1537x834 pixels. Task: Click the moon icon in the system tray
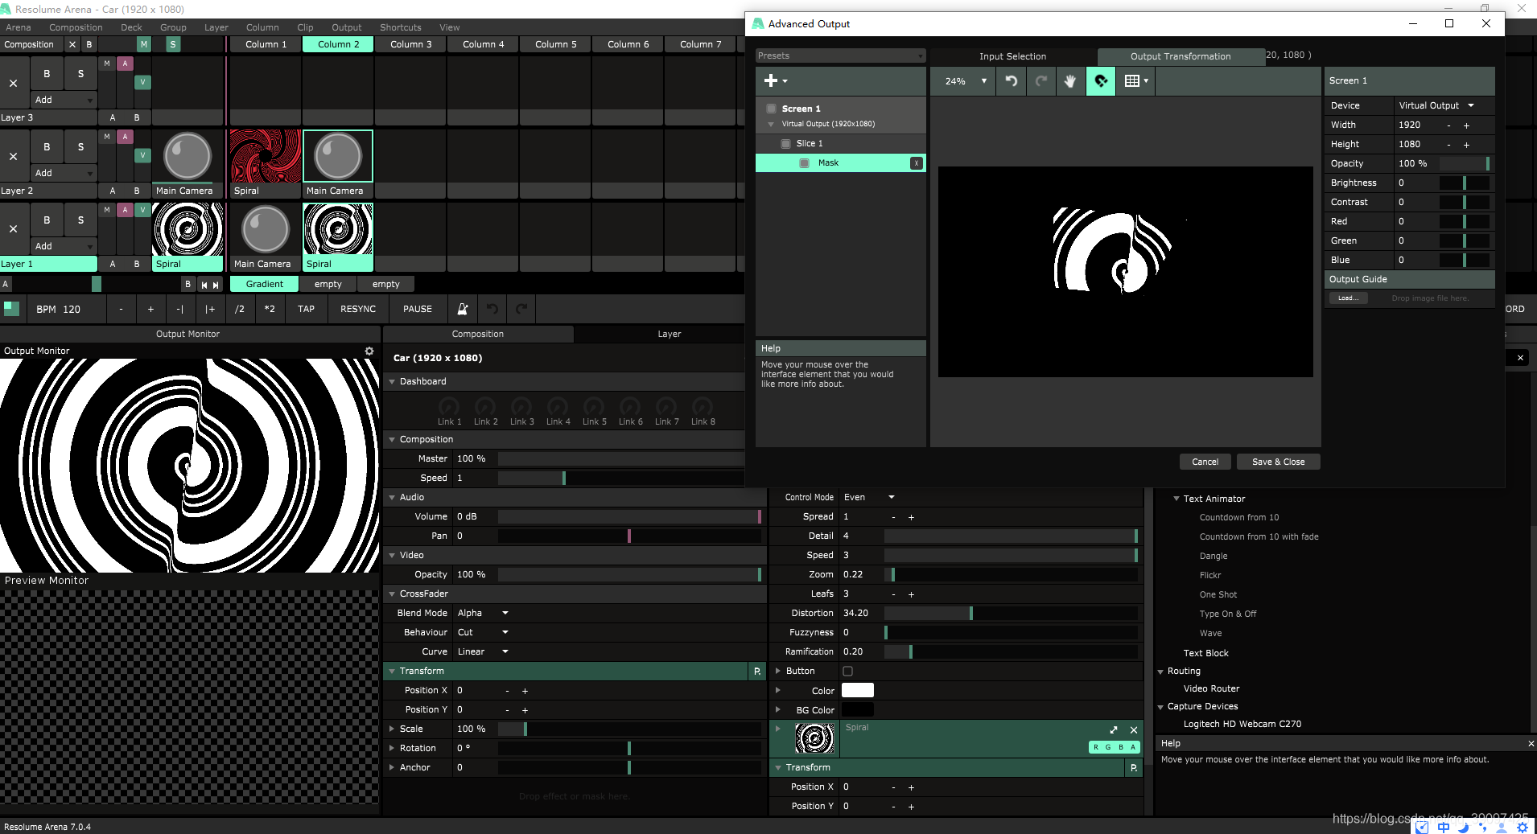pyautogui.click(x=1463, y=827)
